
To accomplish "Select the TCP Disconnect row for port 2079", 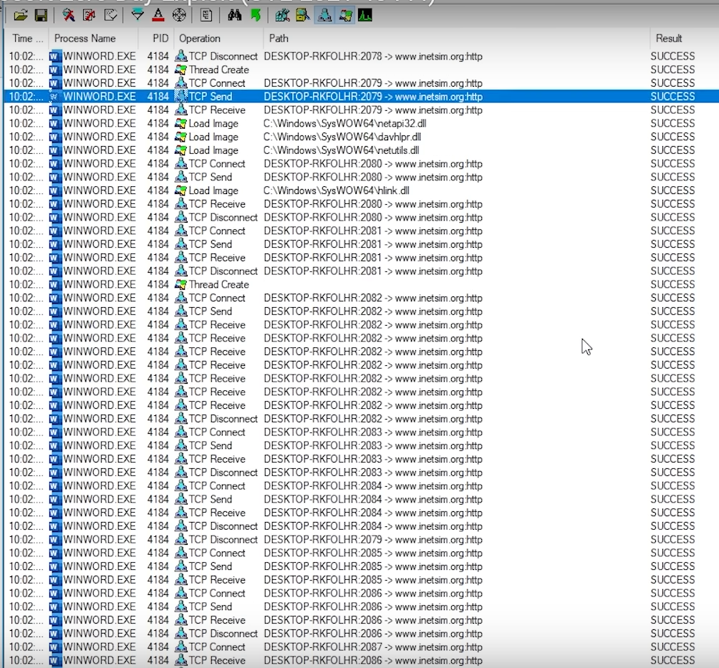I will pos(362,539).
